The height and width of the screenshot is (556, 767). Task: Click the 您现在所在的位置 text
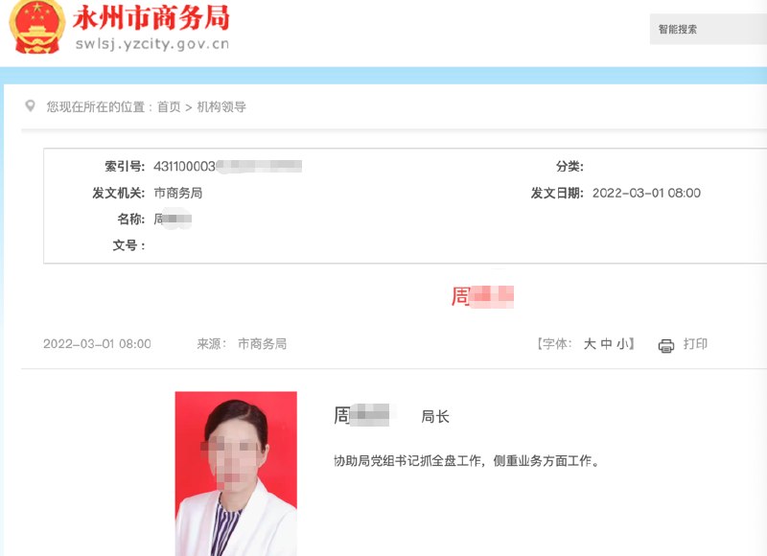click(95, 106)
